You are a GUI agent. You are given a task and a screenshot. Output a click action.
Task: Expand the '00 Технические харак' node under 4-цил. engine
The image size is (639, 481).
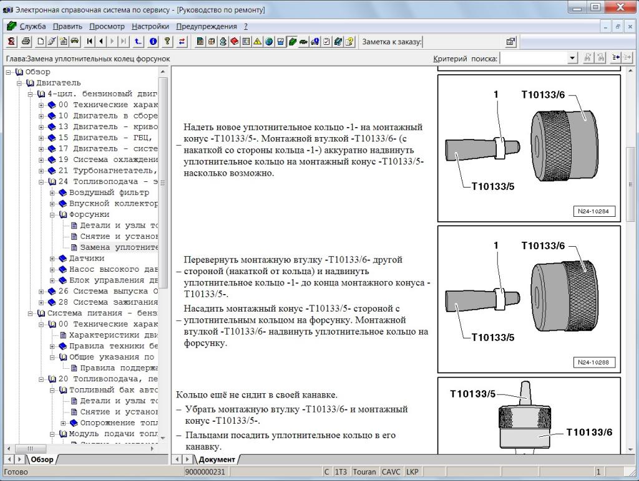coord(41,105)
